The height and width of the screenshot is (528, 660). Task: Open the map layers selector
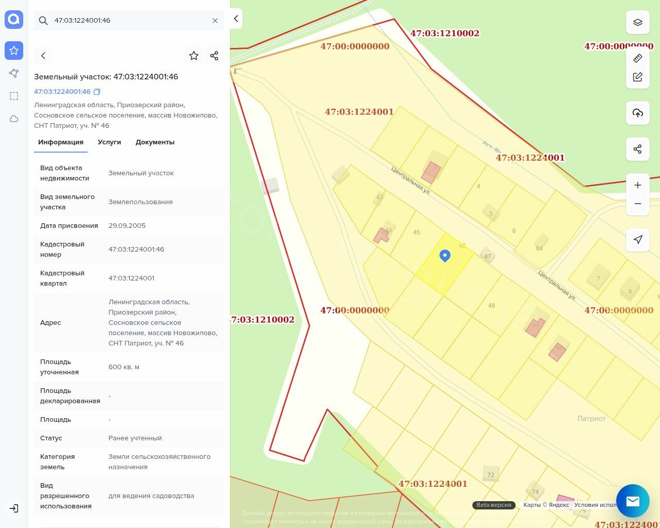[637, 22]
